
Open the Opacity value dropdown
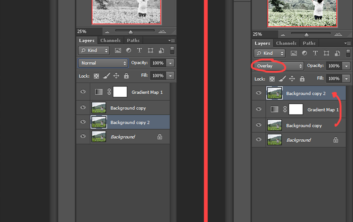(170, 63)
